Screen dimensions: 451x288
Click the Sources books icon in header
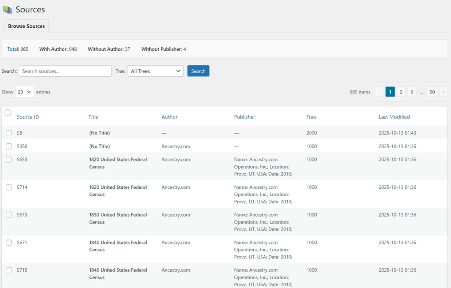[7, 9]
